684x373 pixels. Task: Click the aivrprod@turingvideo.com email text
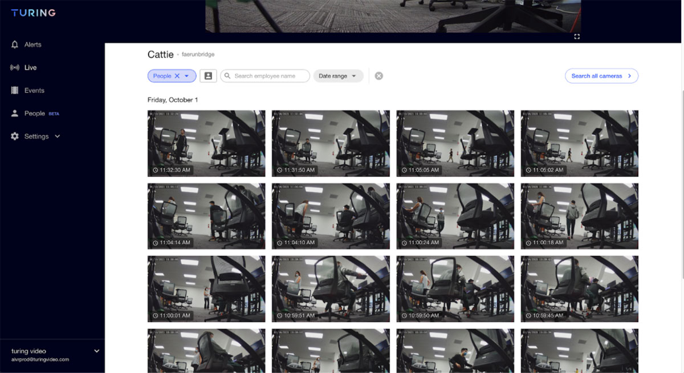[x=40, y=359]
